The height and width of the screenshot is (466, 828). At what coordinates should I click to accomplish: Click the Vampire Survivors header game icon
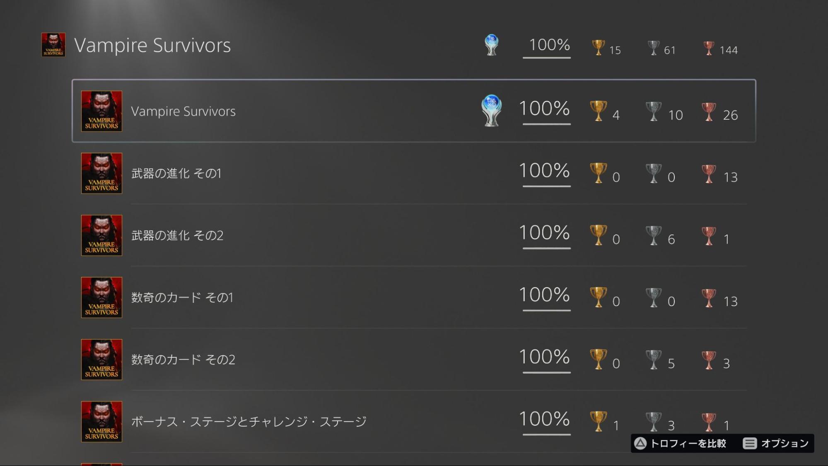pyautogui.click(x=53, y=45)
